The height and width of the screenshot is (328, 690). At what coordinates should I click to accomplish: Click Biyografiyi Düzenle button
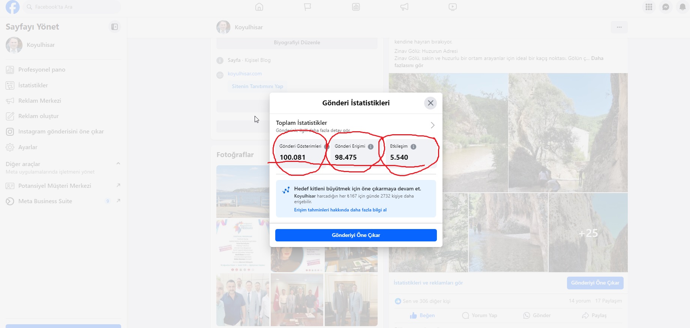pos(297,43)
